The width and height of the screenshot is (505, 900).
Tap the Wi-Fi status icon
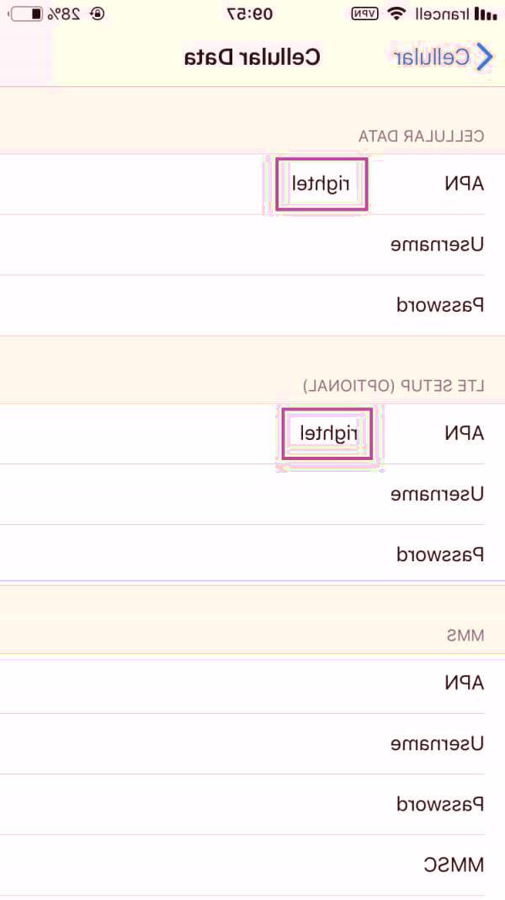coord(396,14)
